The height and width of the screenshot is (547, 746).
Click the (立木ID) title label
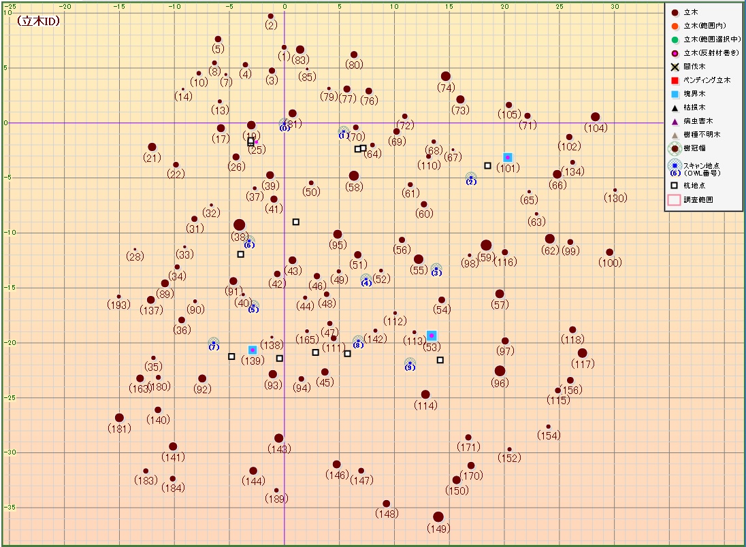pyautogui.click(x=39, y=21)
